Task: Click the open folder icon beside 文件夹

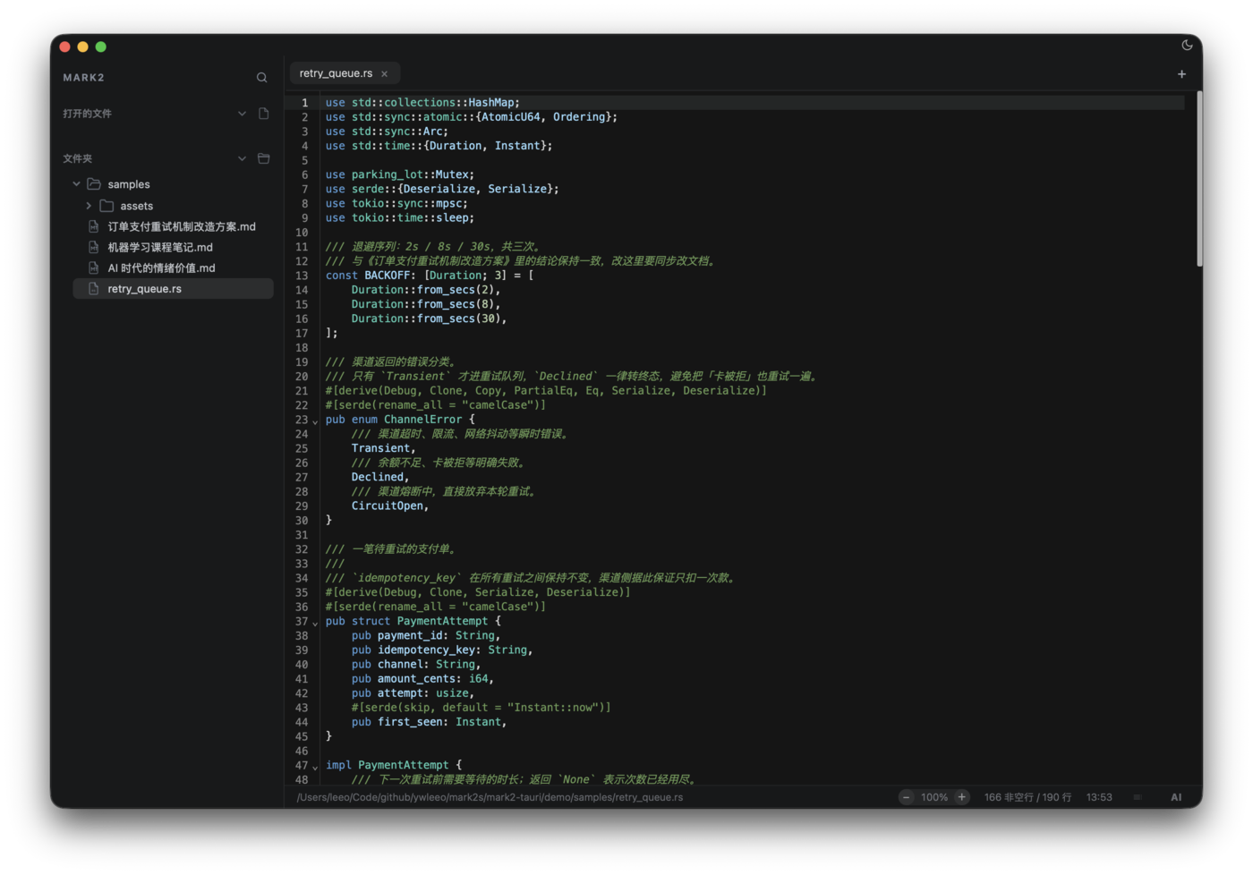Action: point(263,158)
